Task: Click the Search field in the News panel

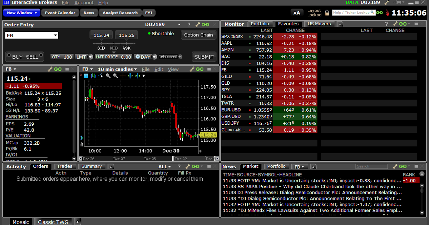Action: pos(371,166)
